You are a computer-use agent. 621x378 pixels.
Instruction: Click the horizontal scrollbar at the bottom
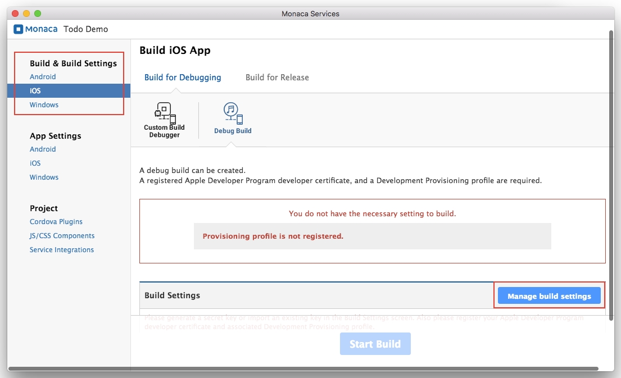(303, 369)
